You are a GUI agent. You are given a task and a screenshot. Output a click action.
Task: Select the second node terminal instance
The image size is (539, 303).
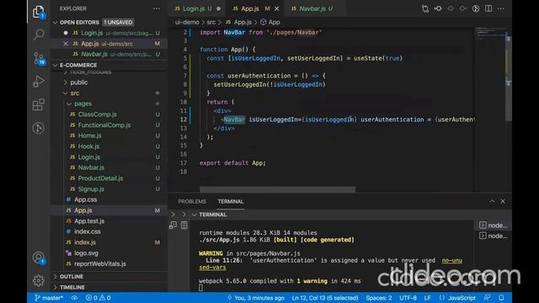[493, 236]
